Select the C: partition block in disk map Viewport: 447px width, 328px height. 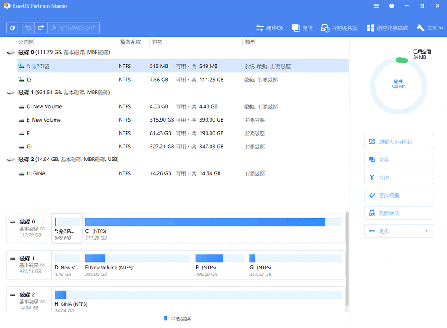click(206, 226)
